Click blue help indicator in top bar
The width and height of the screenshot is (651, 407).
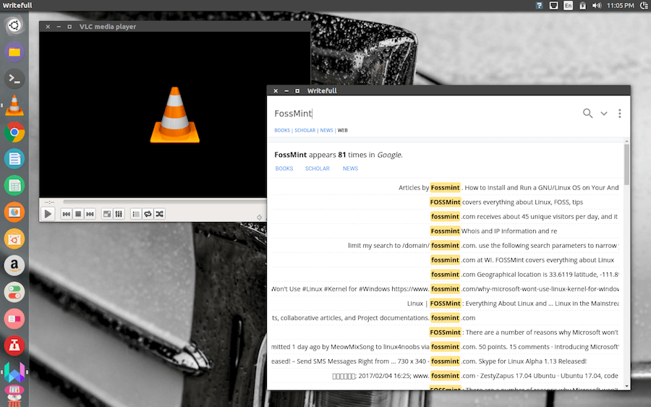tap(539, 5)
